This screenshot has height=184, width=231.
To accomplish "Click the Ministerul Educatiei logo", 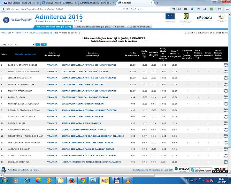I will pyautogui.click(x=17, y=20).
